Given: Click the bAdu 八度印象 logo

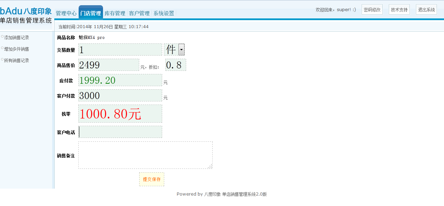Looking at the screenshot, I should click(26, 11).
